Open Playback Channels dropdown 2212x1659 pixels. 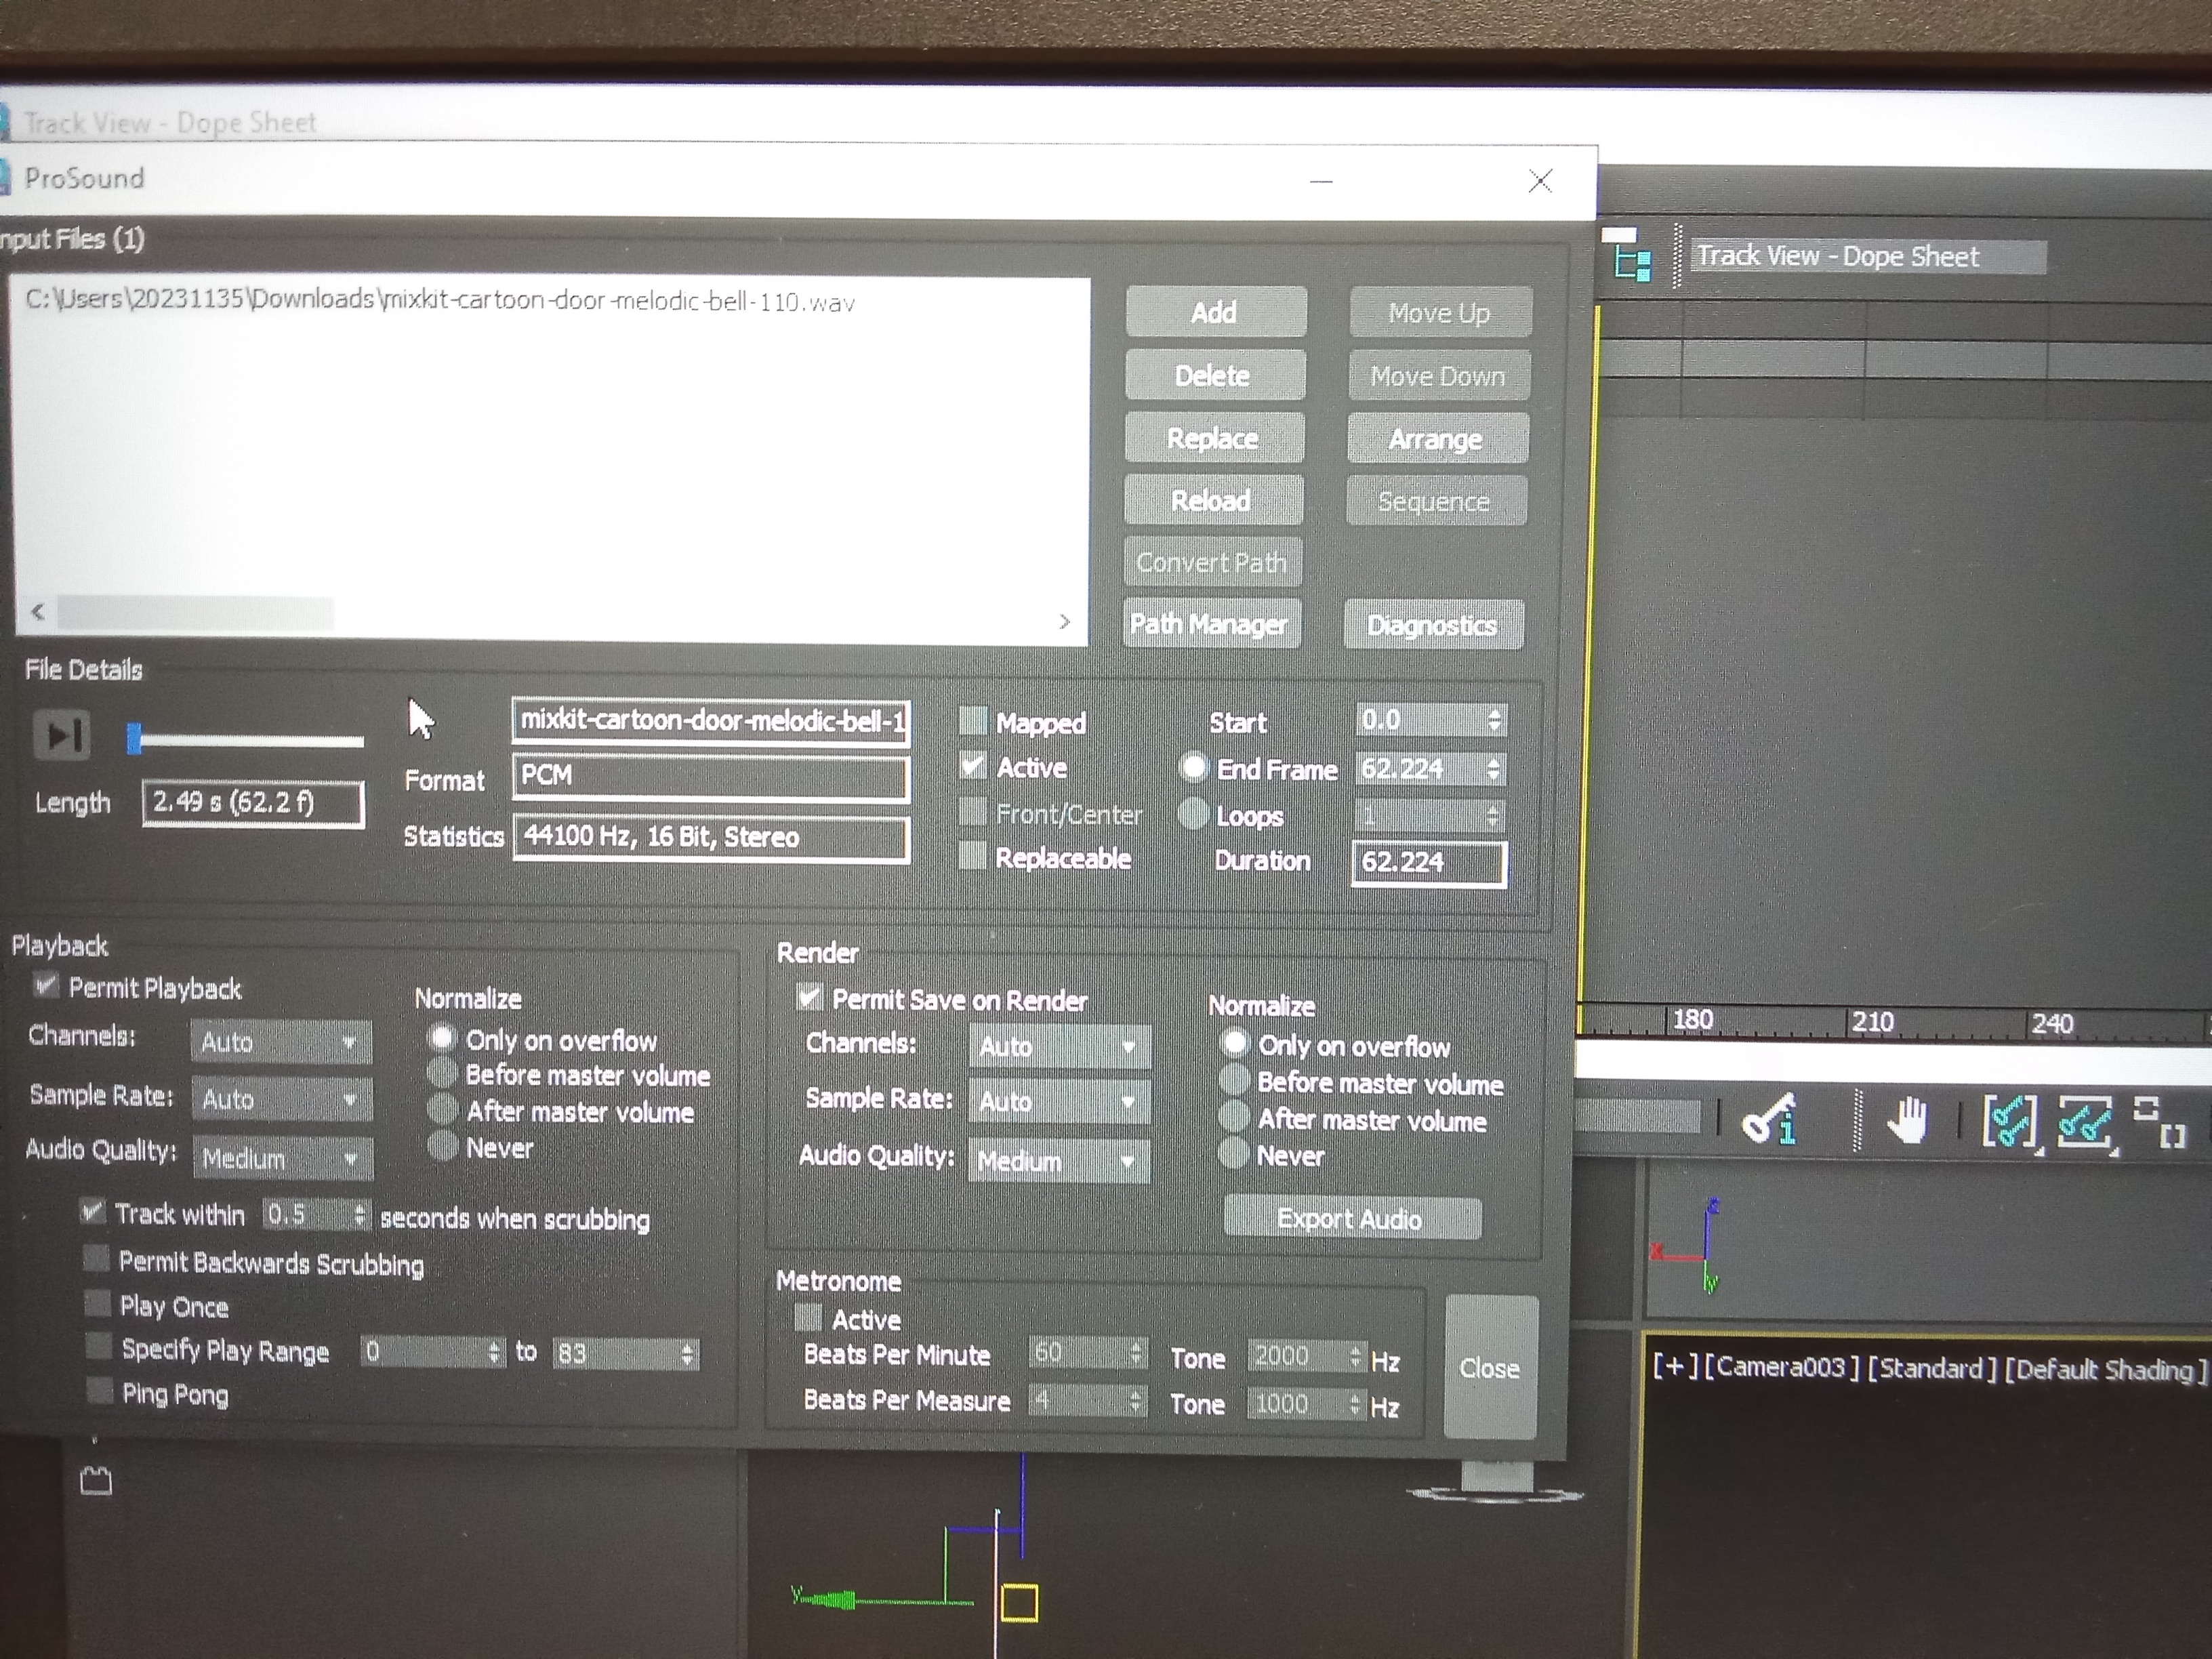click(x=281, y=1042)
